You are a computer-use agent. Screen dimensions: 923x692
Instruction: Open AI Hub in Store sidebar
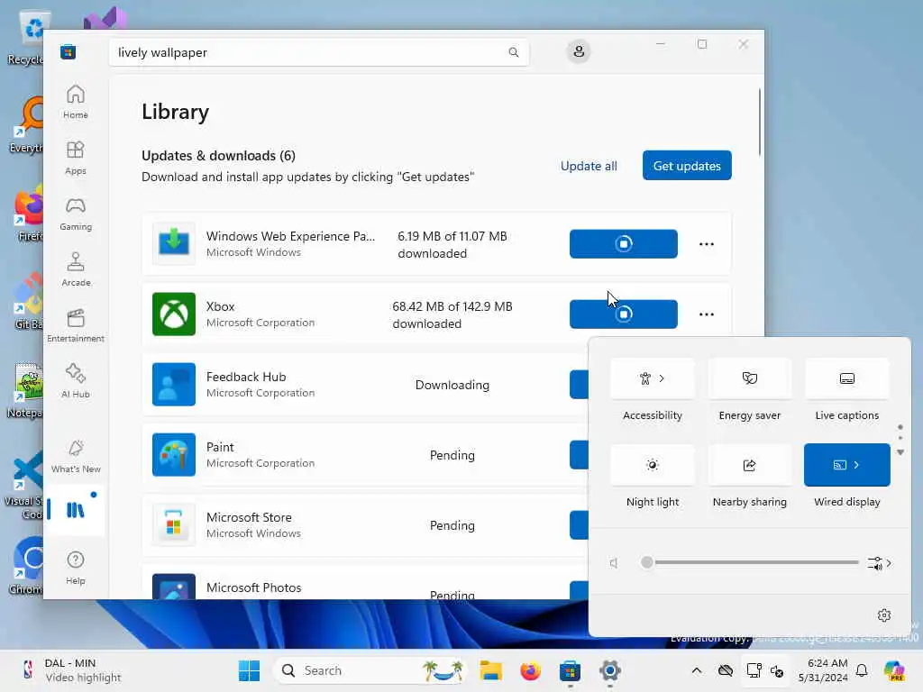click(x=76, y=381)
